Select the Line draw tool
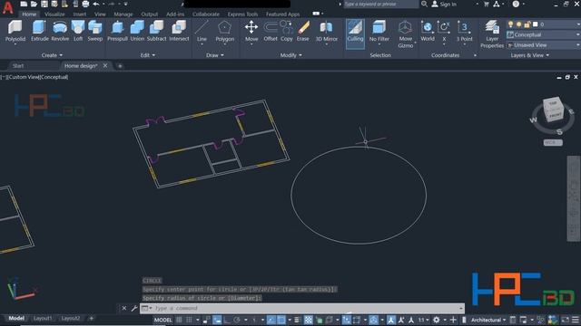The image size is (581, 326). point(202,32)
